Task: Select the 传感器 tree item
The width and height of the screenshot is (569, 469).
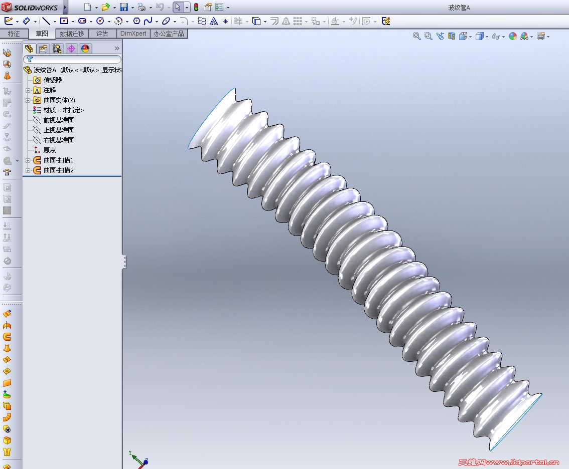Action: click(x=53, y=80)
